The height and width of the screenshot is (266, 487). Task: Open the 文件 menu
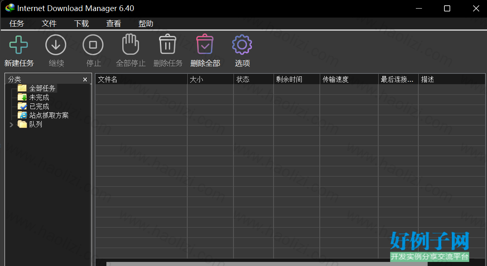pyautogui.click(x=49, y=24)
